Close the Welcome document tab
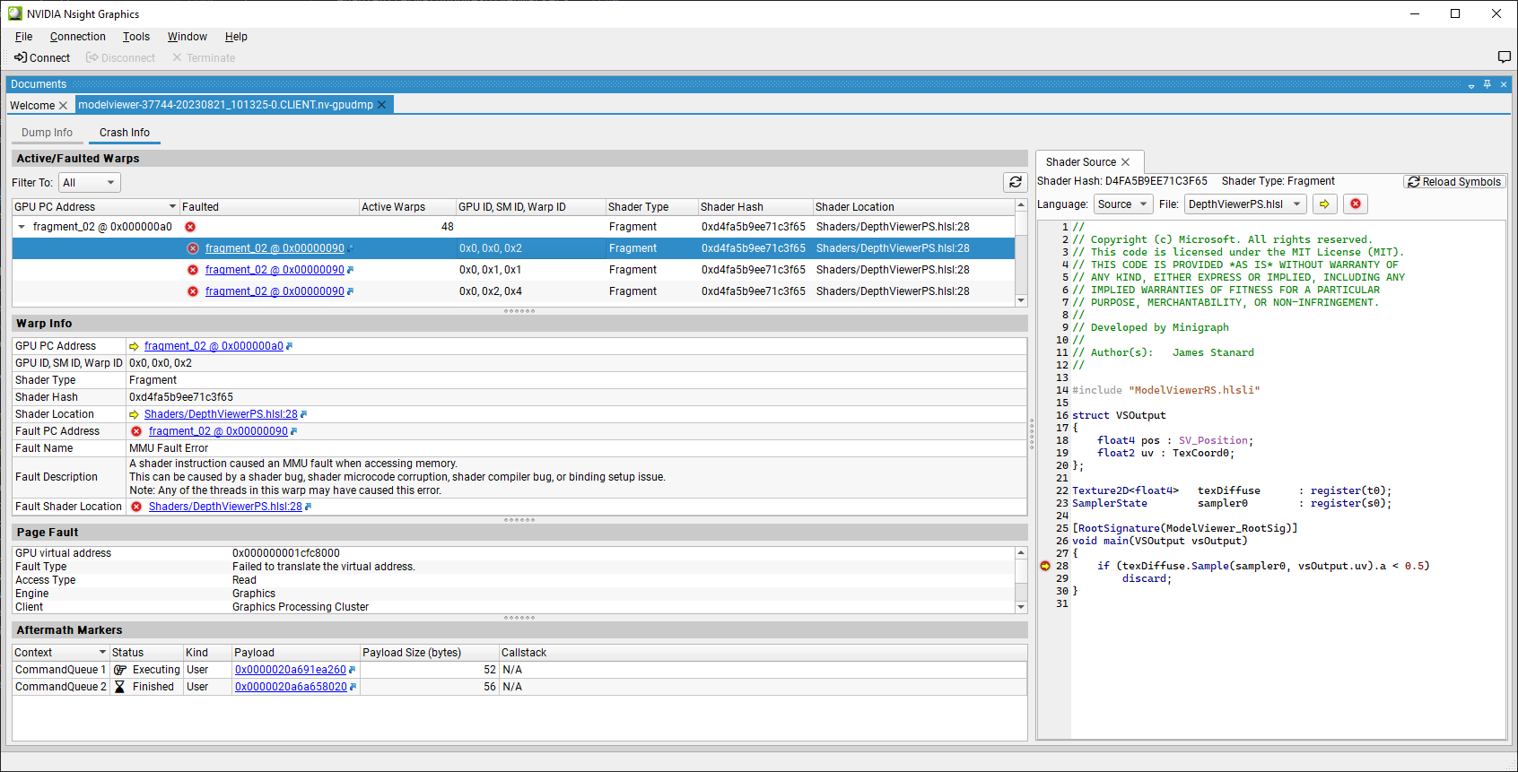The width and height of the screenshot is (1518, 772). [x=63, y=106]
